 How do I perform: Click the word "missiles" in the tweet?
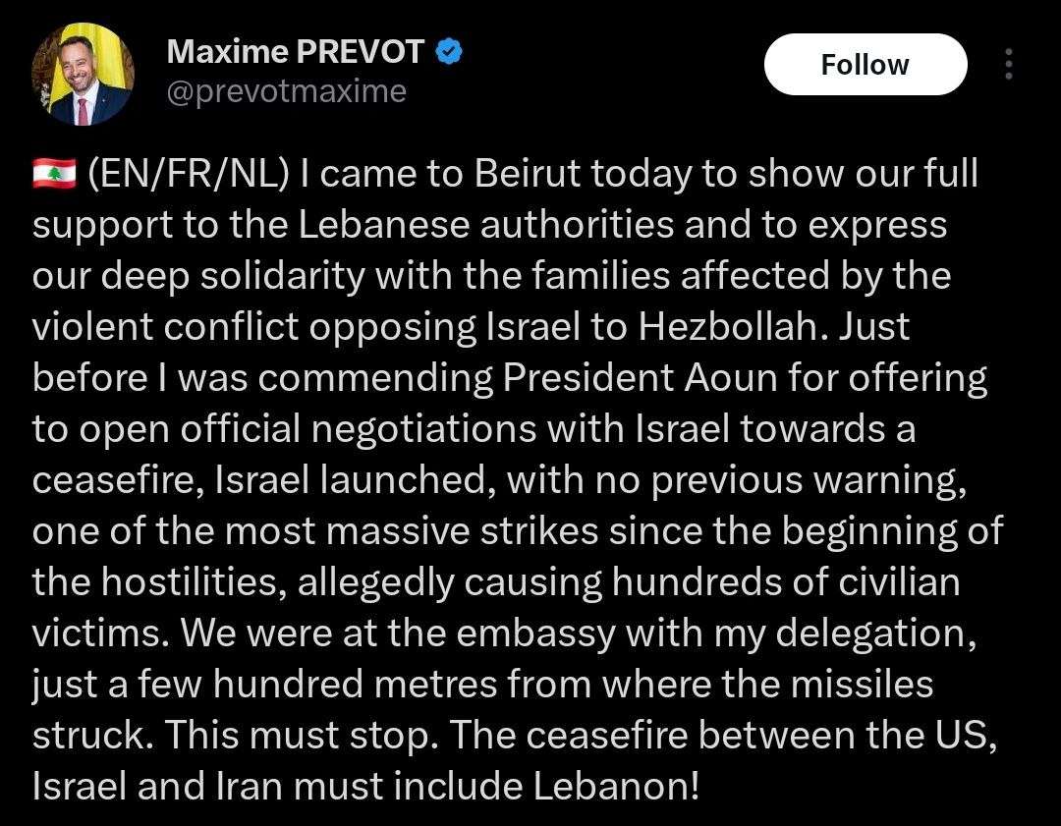click(865, 686)
